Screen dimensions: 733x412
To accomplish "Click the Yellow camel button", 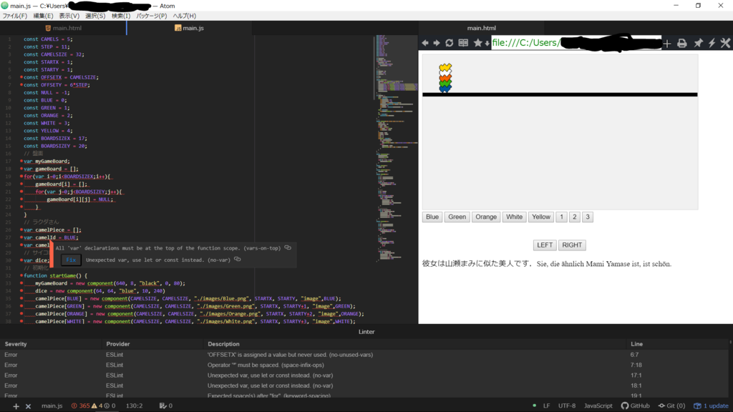I will coord(541,217).
